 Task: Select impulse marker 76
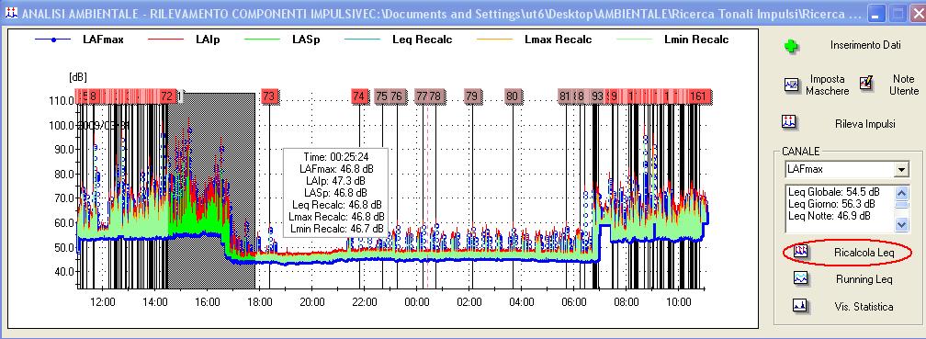[x=396, y=96]
